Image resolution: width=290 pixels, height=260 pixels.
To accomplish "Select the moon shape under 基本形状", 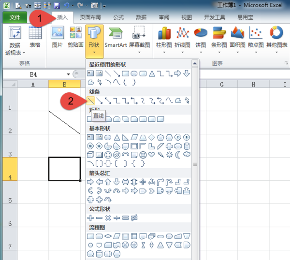I will coord(178,155).
